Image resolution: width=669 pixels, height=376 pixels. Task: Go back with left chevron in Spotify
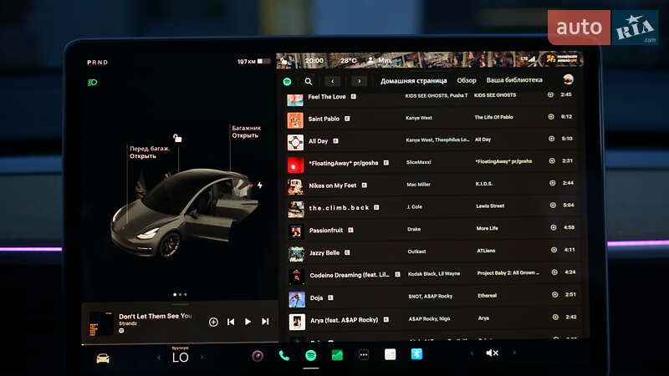tap(332, 81)
